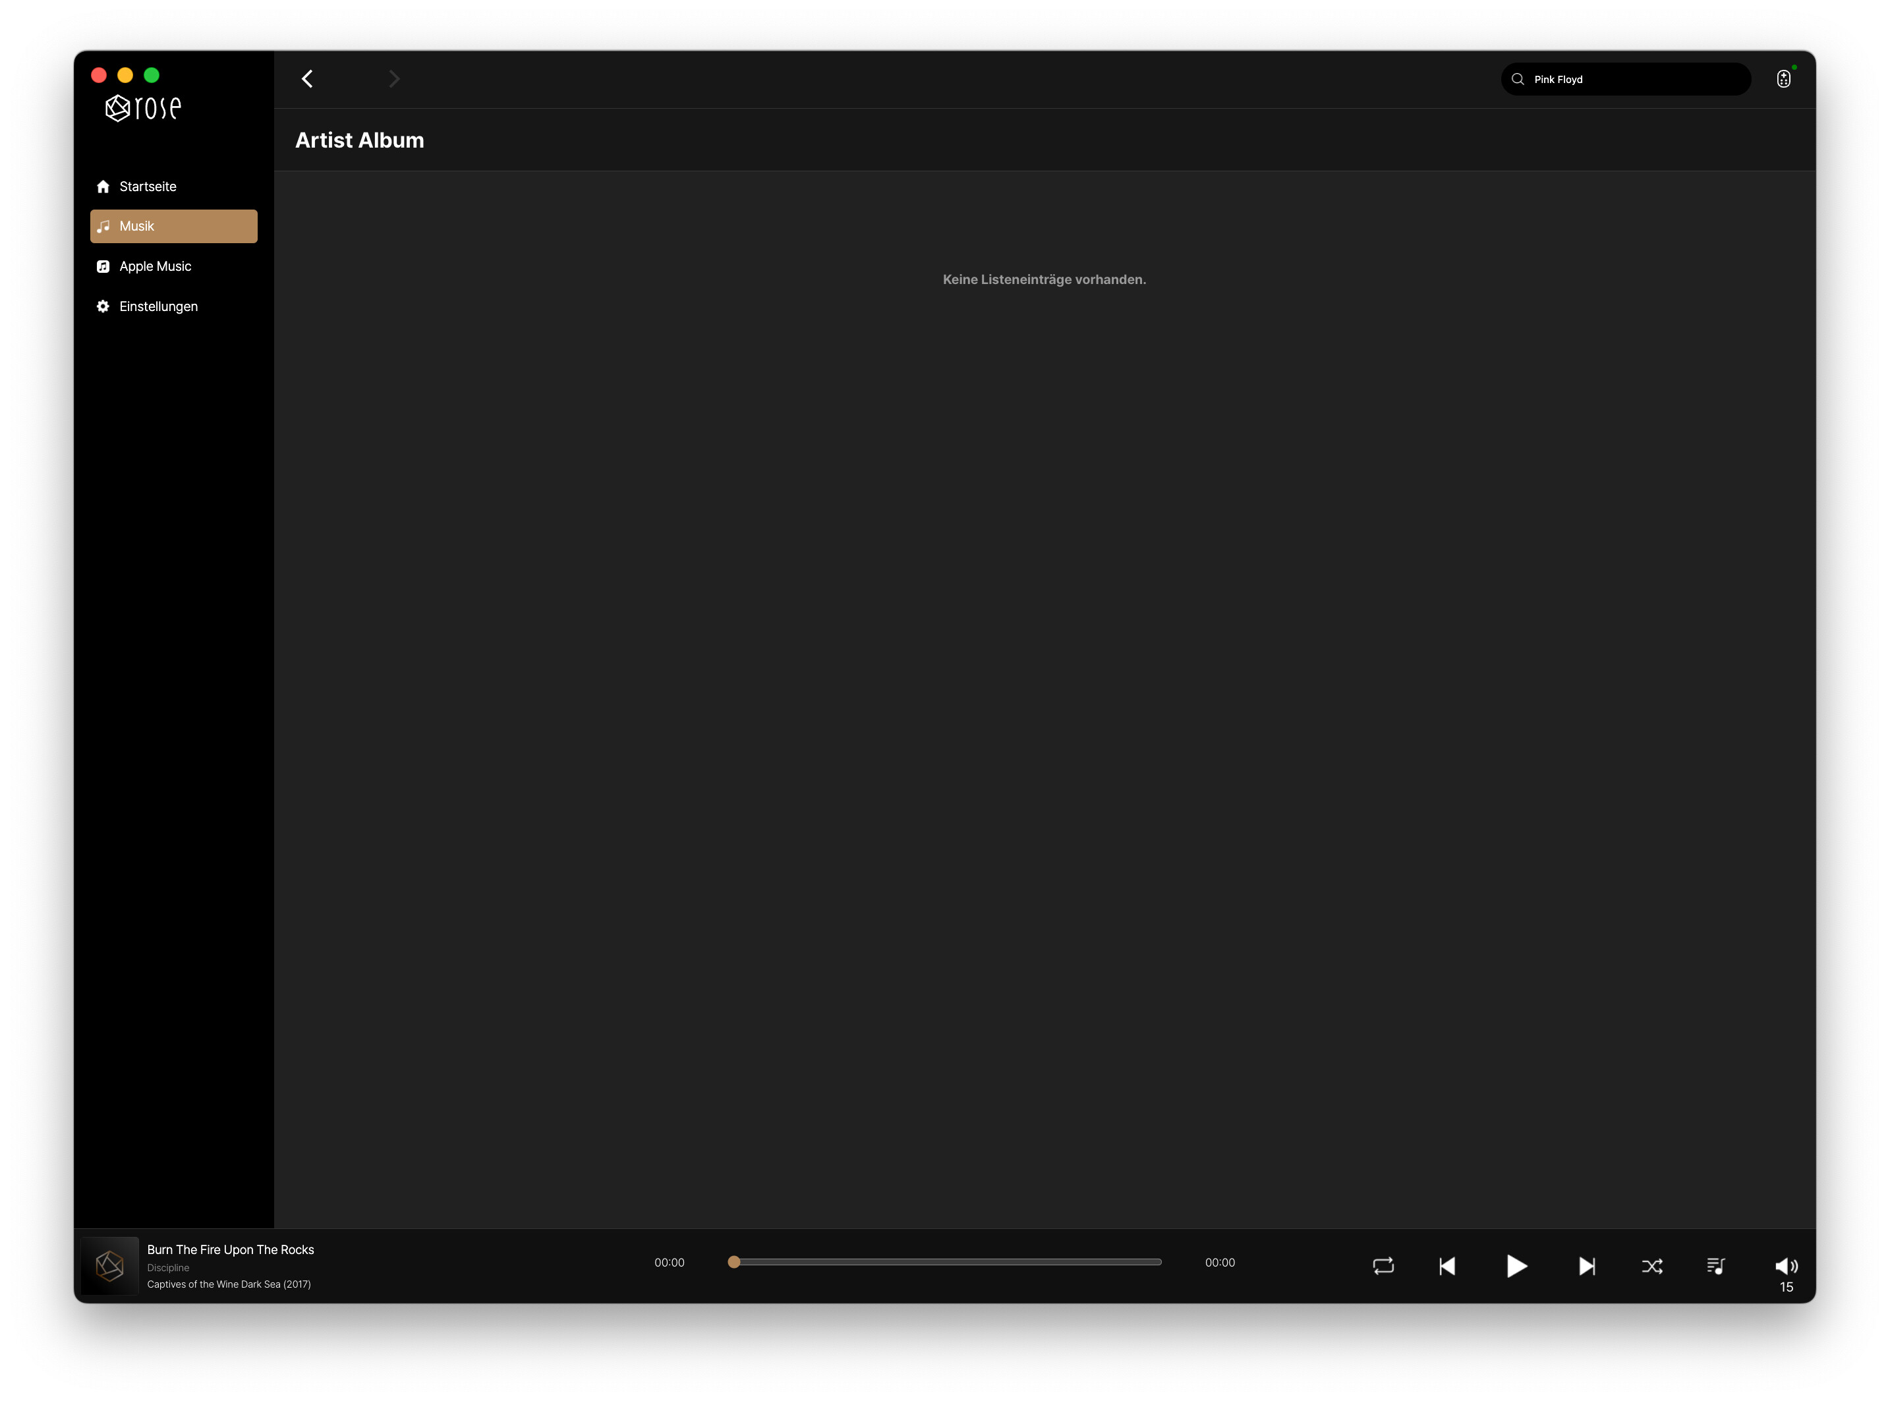Click the track progress slider

click(x=944, y=1262)
